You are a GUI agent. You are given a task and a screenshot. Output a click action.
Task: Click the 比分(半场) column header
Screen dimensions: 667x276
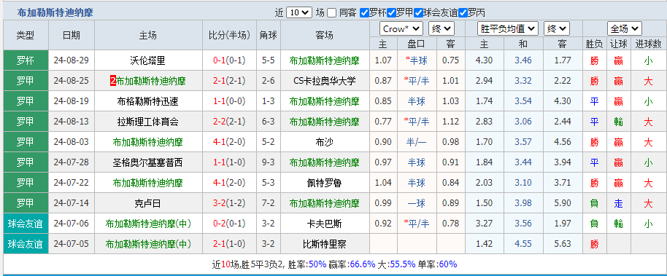tap(229, 35)
